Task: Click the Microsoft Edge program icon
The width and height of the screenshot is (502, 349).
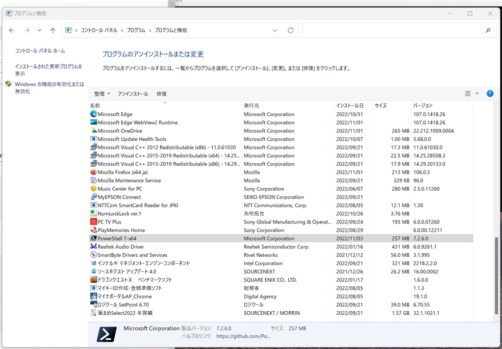Action: click(x=94, y=114)
